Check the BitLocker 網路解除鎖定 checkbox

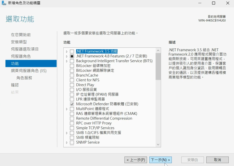coord(72,70)
